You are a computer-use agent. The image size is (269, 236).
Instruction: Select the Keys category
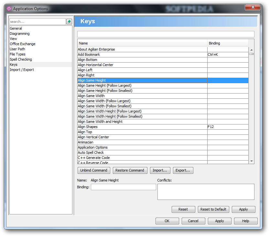41,64
